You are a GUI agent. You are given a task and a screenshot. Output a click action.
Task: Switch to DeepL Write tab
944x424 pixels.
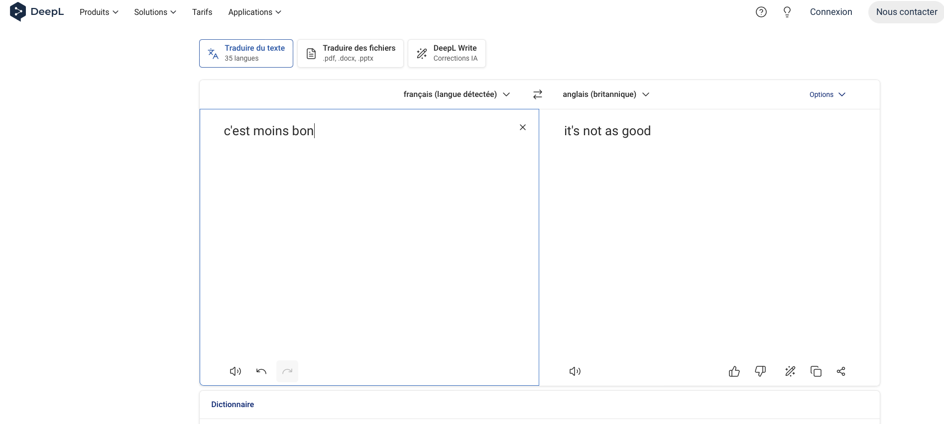(x=447, y=53)
